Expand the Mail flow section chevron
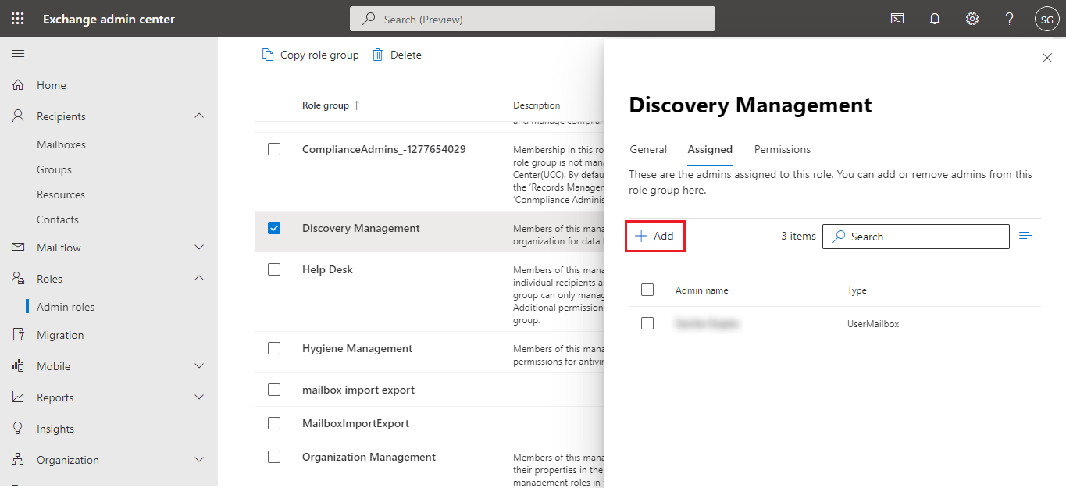 tap(199, 248)
